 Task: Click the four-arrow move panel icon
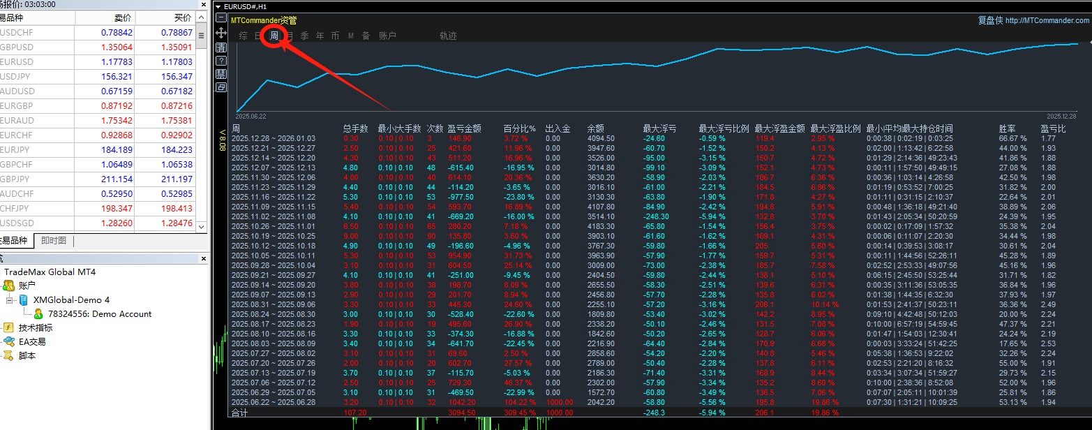[221, 33]
